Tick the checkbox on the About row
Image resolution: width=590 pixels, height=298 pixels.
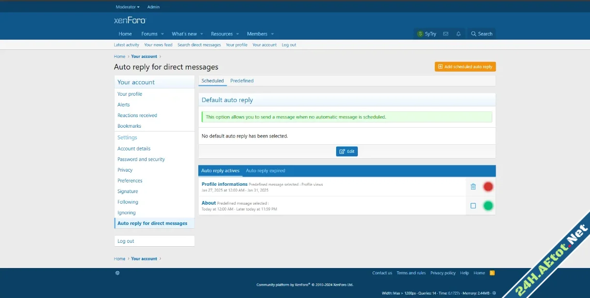(473, 206)
